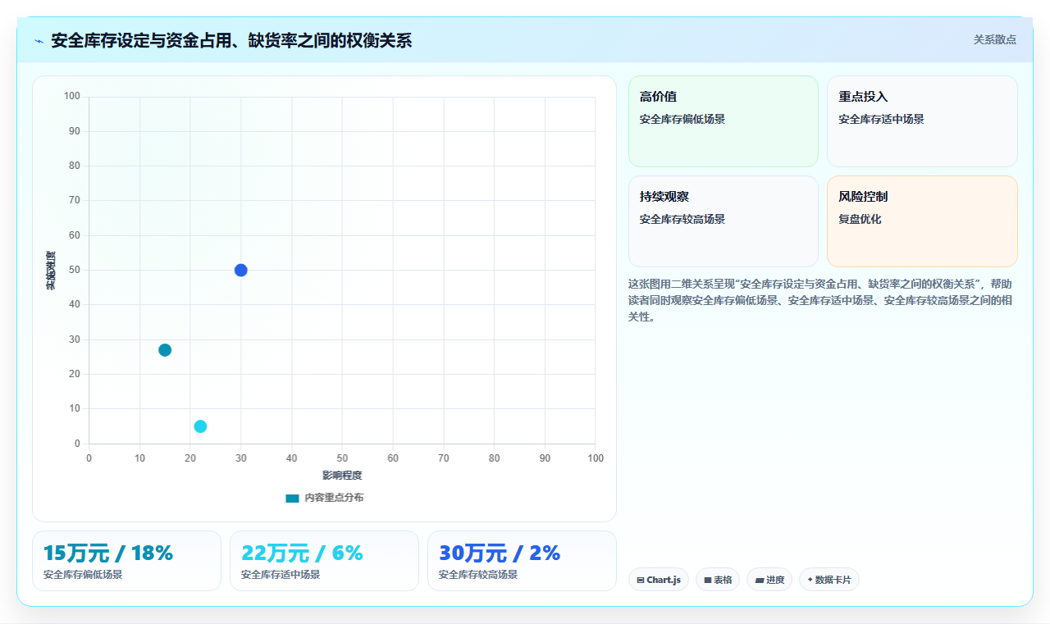The width and height of the screenshot is (1050, 624).
Task: Click the main title 安全库存设定与资金占用
Action: [231, 41]
